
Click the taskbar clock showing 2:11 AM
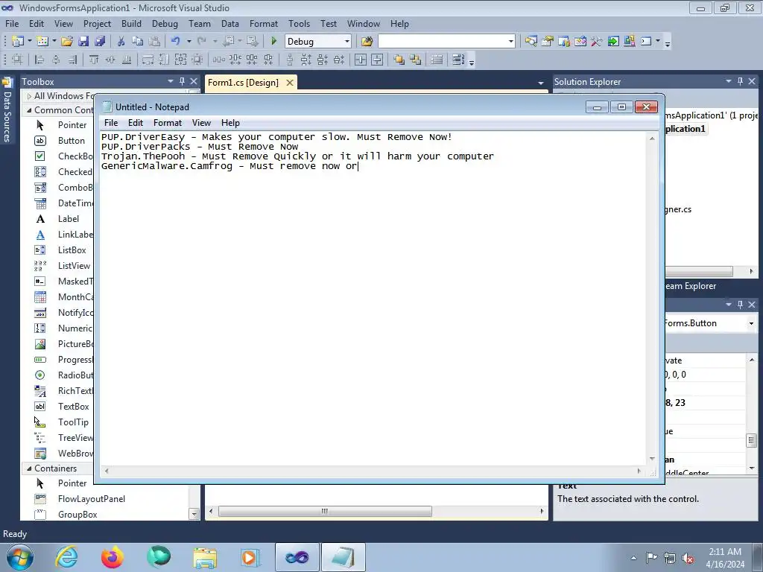coord(725,558)
